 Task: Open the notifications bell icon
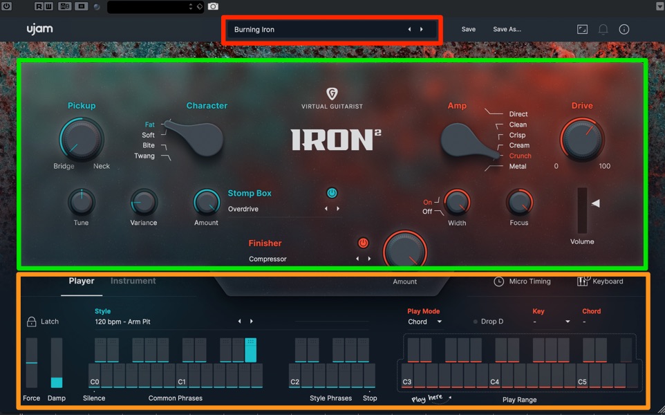pos(603,29)
